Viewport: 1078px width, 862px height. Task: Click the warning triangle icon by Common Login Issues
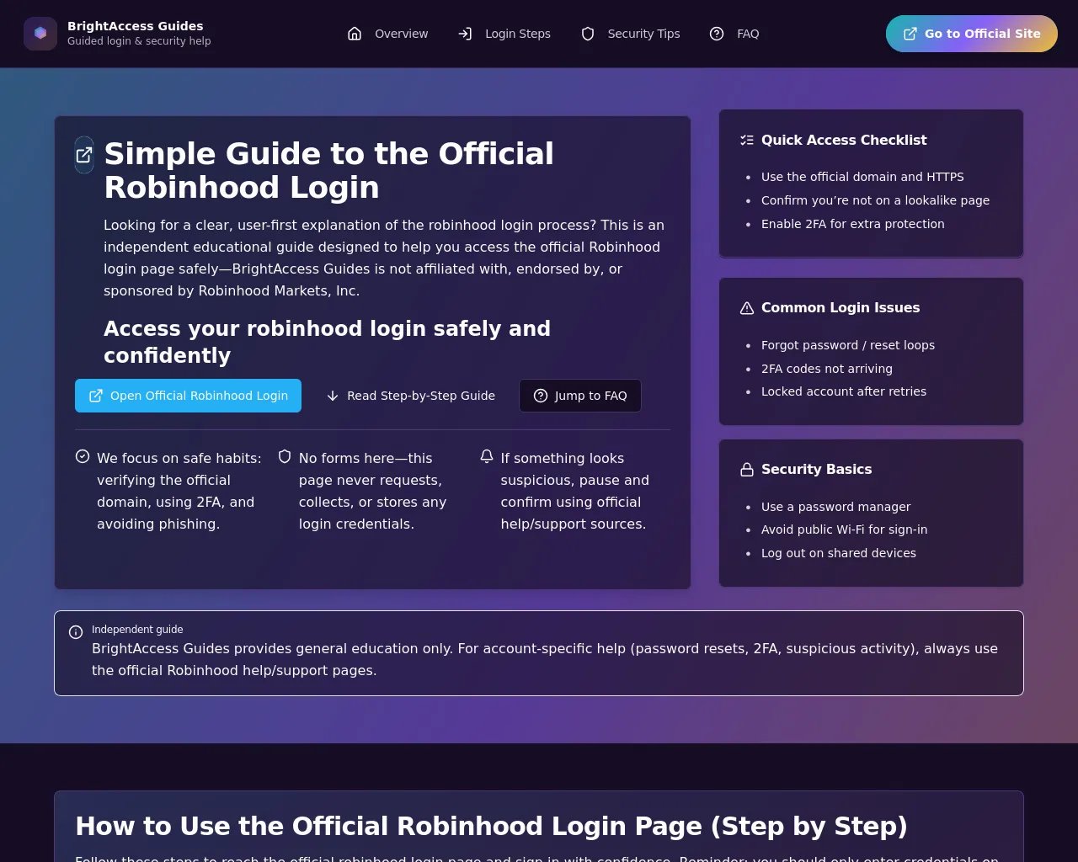747,308
